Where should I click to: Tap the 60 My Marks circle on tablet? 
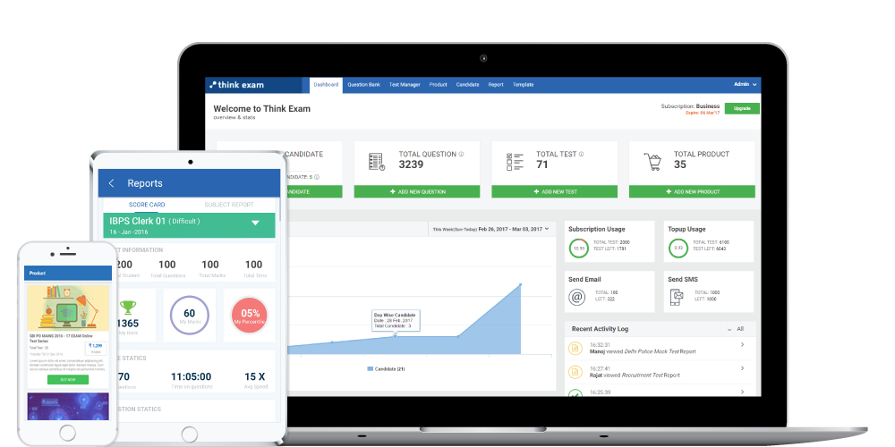(190, 316)
